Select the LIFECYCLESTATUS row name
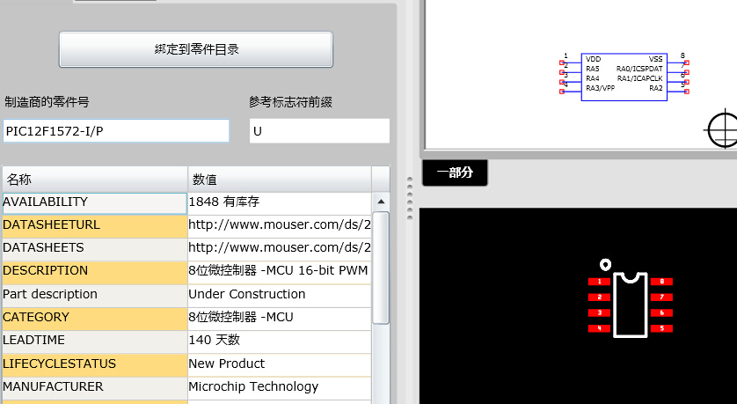 [95, 365]
